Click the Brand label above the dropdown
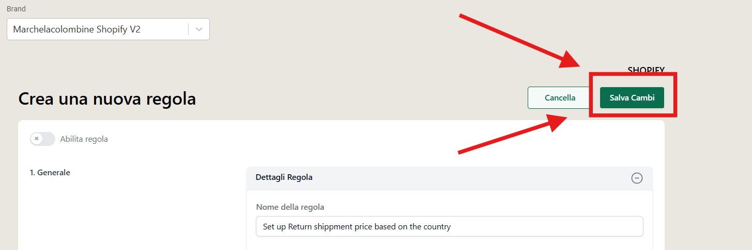This screenshot has width=752, height=250. tap(16, 9)
